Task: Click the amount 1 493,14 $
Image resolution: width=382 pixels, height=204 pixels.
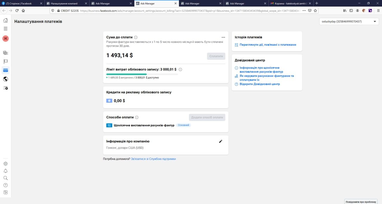Action: coord(120,55)
